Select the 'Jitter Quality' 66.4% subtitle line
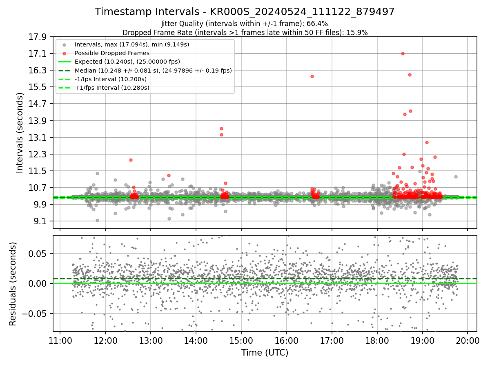The height and width of the screenshot is (367, 490). pos(245,24)
